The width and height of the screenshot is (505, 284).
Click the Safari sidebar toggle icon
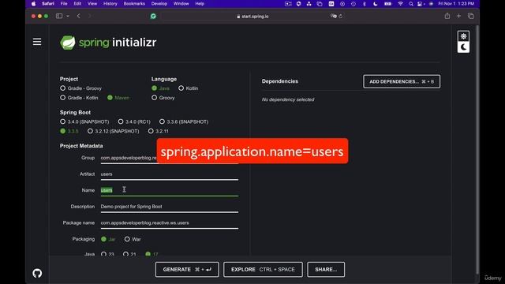tap(59, 16)
